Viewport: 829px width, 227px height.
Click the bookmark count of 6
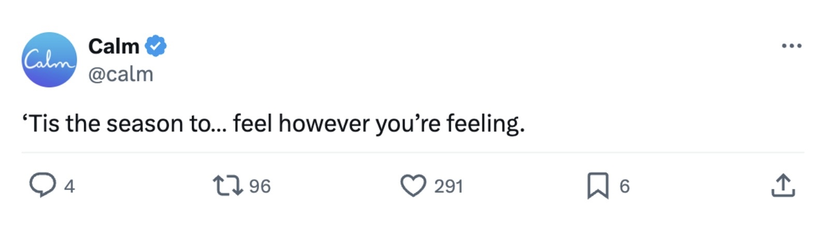click(x=624, y=186)
